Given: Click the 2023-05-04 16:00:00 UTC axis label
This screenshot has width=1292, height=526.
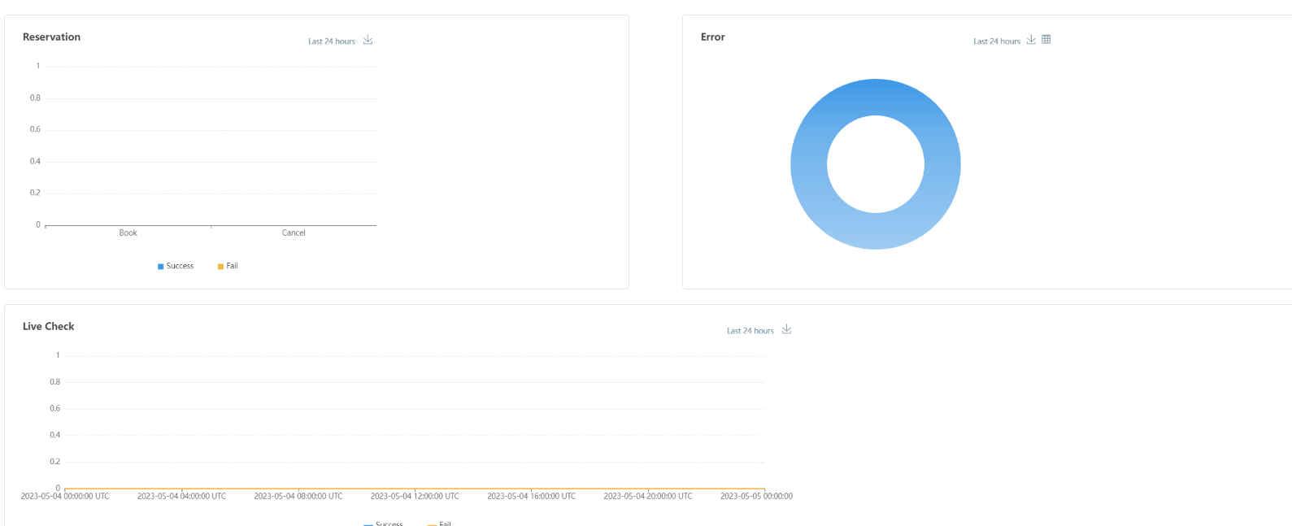Looking at the screenshot, I should [x=532, y=496].
